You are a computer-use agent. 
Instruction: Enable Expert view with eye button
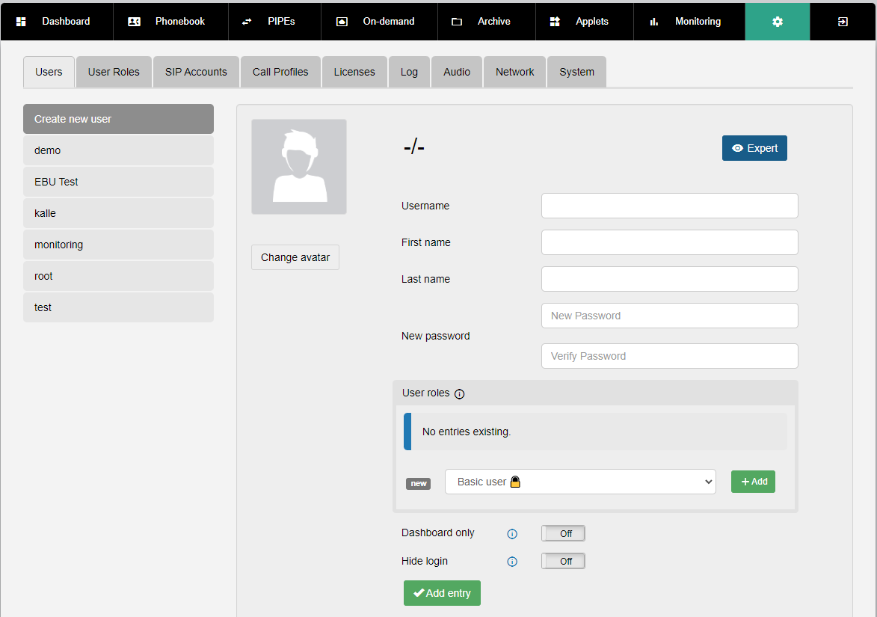click(754, 148)
